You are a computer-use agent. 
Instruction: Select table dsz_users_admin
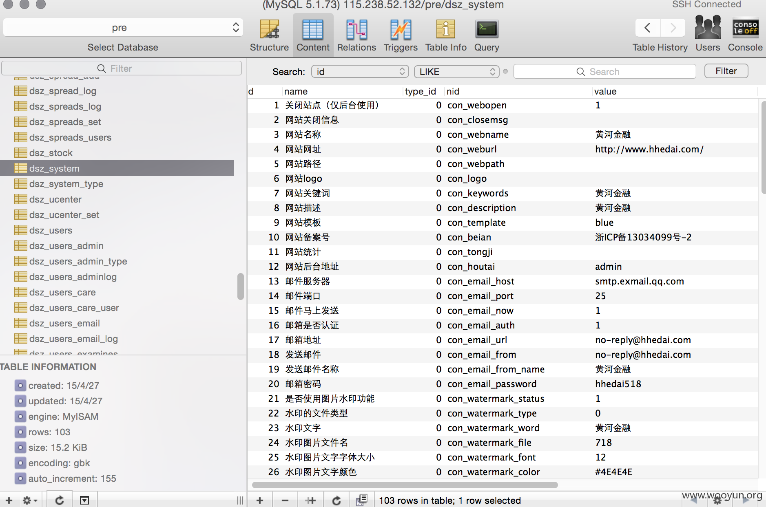click(x=66, y=246)
